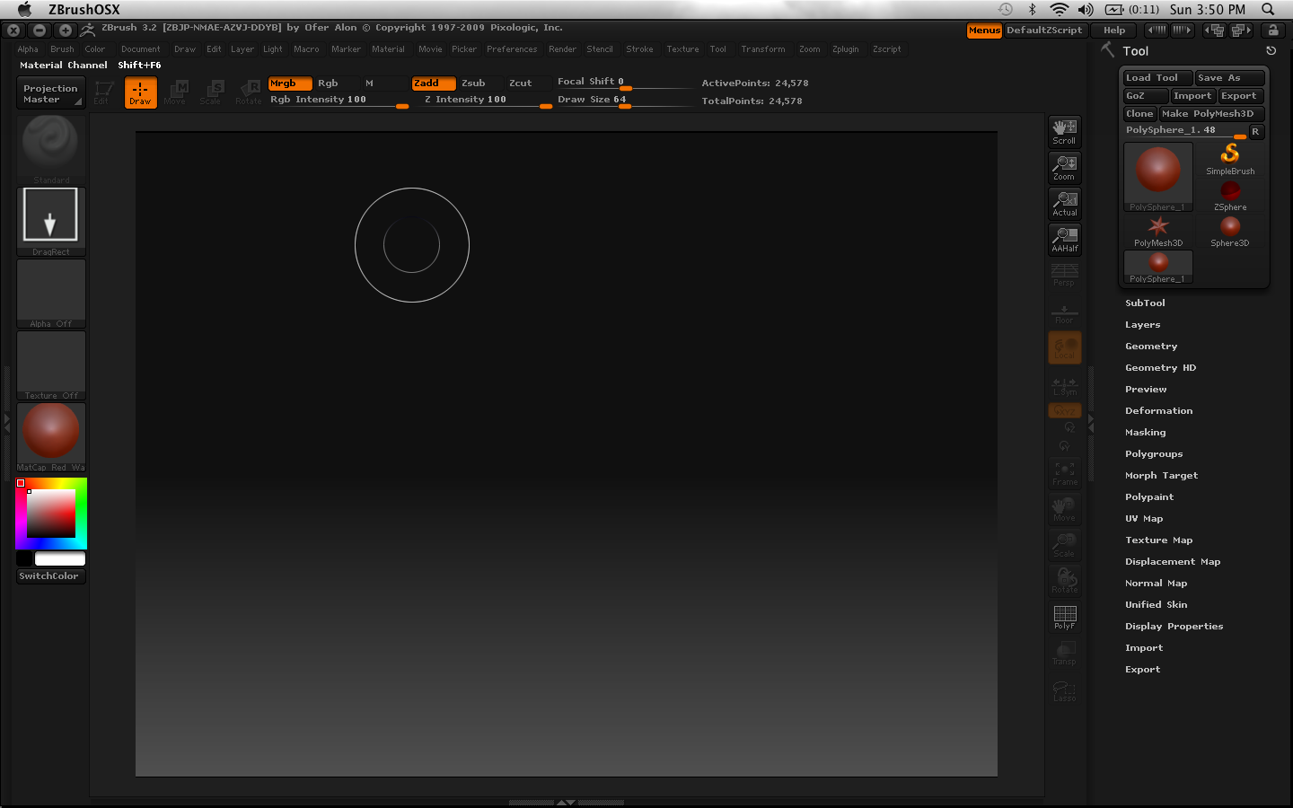The image size is (1293, 808).
Task: Click the lock icon in title bar
Action: (x=1273, y=31)
